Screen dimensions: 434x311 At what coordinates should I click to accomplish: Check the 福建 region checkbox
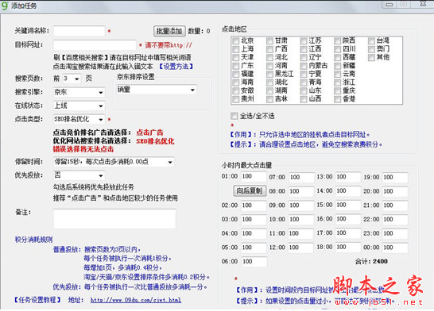coord(236,74)
